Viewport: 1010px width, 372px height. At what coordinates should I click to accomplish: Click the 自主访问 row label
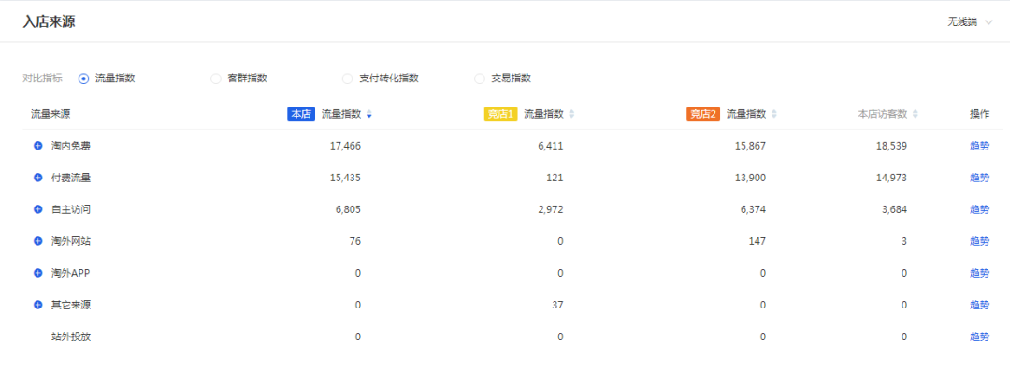[x=71, y=209]
